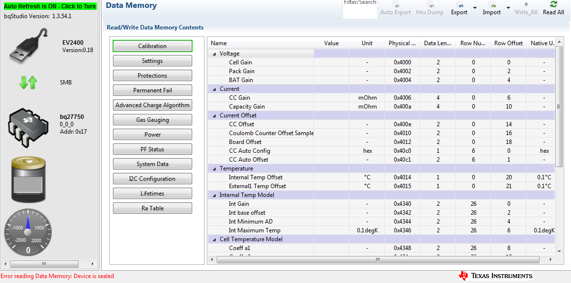Click the left panel's horizontal scrollbar thumb
The image size is (571, 283).
pyautogui.click(x=44, y=264)
